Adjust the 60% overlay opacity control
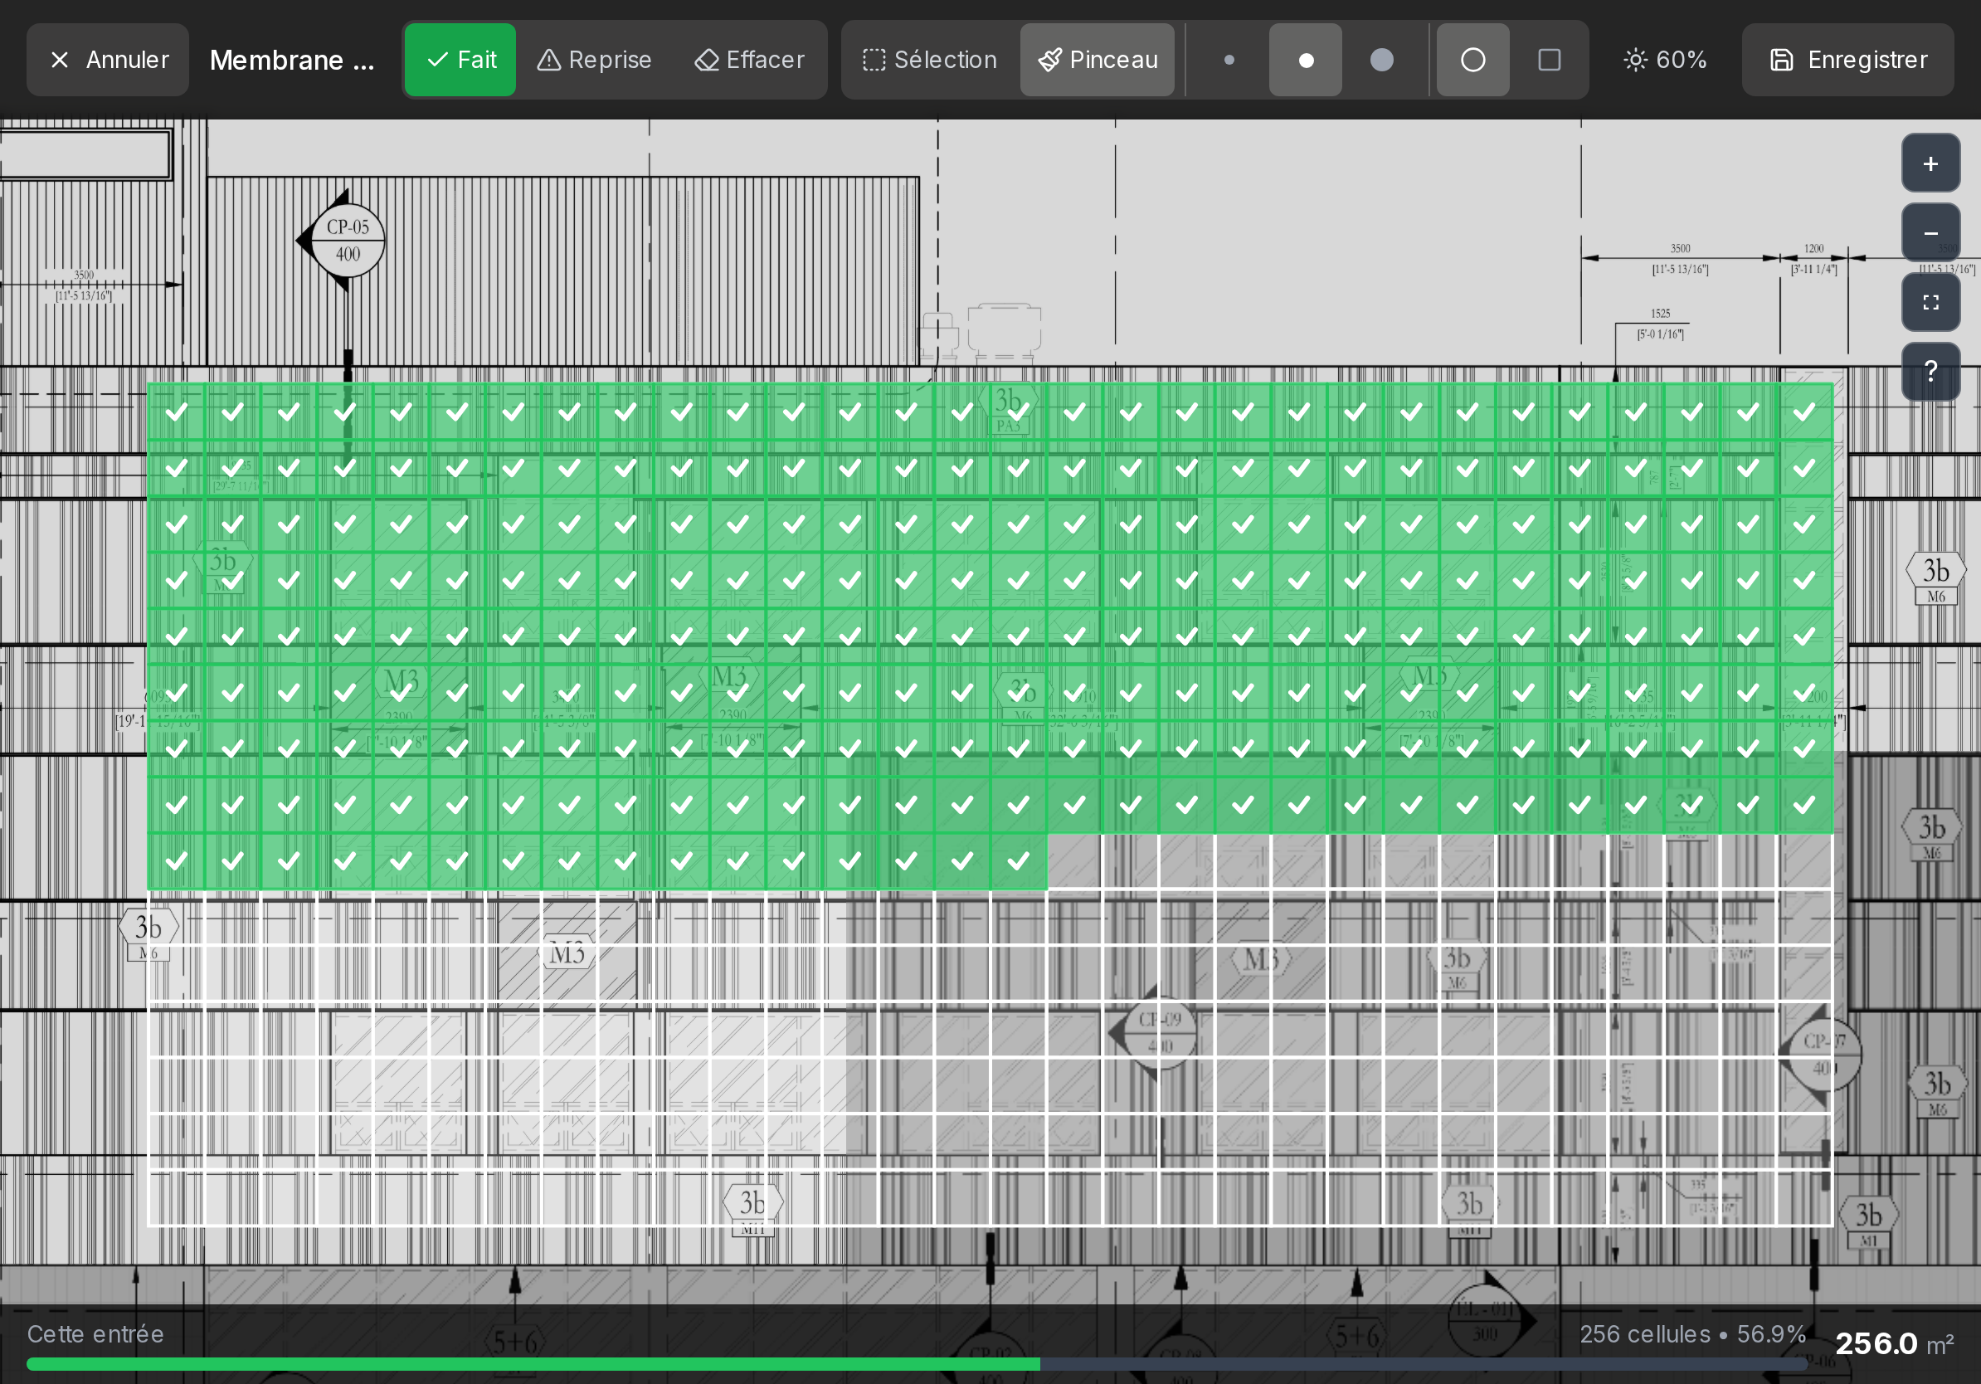 (x=1665, y=60)
